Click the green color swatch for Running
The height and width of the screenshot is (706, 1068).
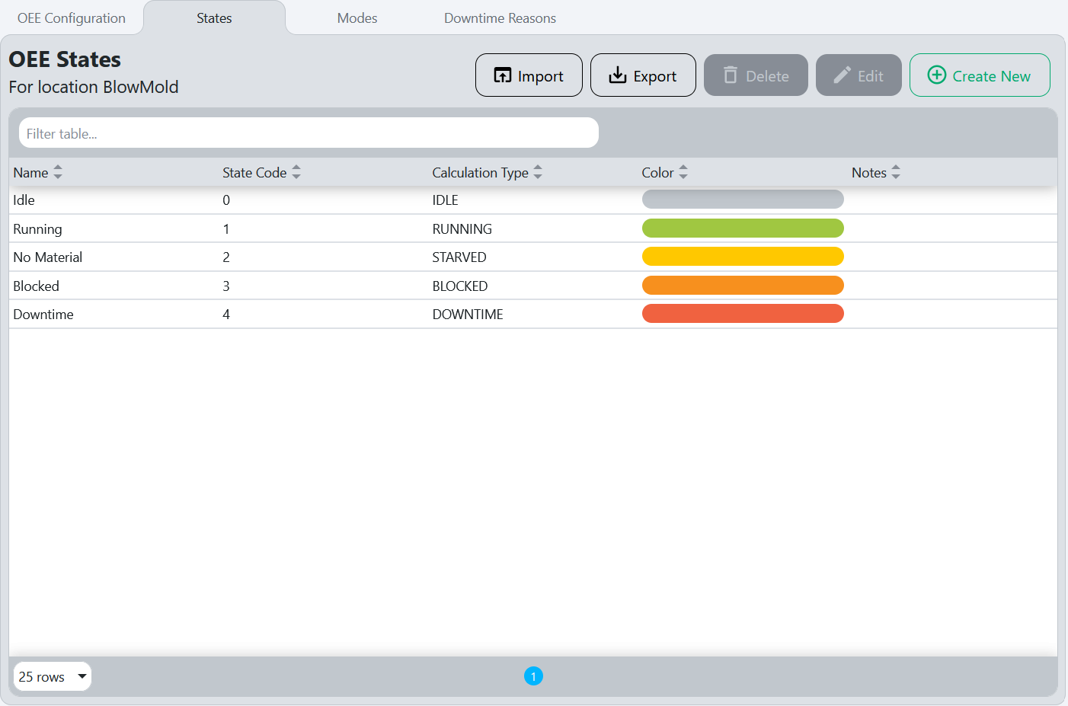743,228
